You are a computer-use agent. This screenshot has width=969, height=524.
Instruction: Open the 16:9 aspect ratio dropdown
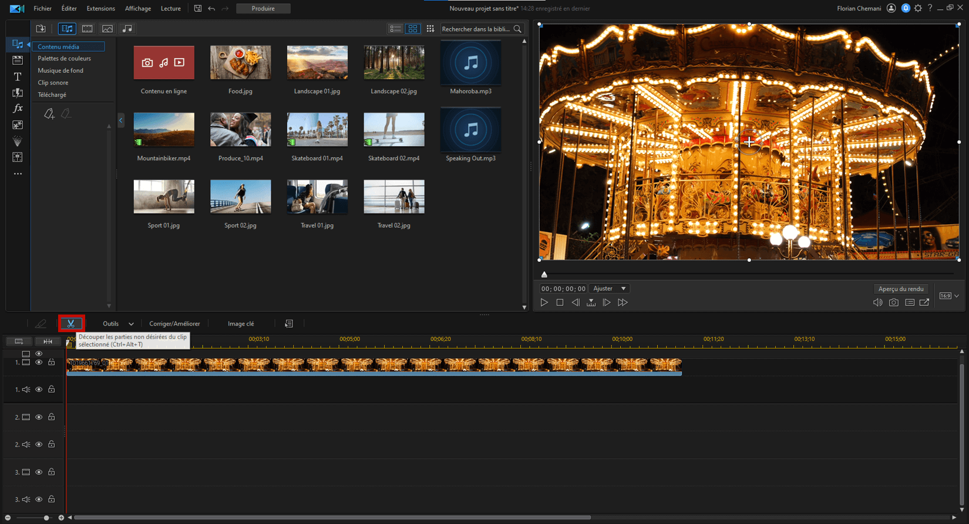(949, 296)
